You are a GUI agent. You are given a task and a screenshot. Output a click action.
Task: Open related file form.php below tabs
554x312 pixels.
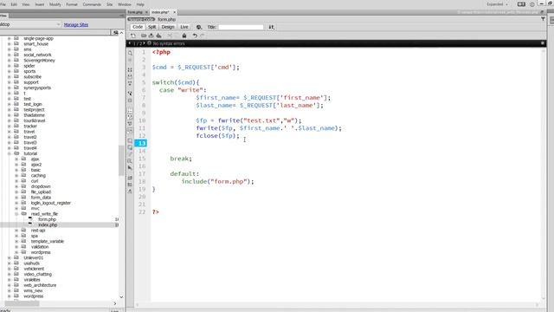(x=166, y=19)
